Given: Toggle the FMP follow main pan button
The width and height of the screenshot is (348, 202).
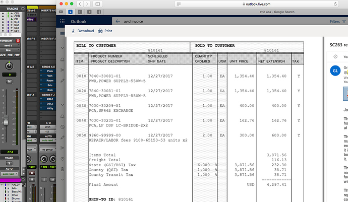Looking at the screenshot, I should pos(17,55).
